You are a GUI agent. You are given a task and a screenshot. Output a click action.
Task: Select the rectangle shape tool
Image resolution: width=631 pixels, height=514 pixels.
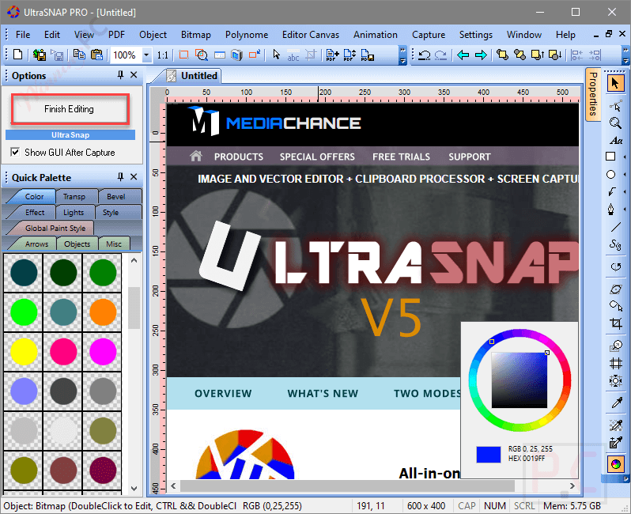[x=611, y=156]
